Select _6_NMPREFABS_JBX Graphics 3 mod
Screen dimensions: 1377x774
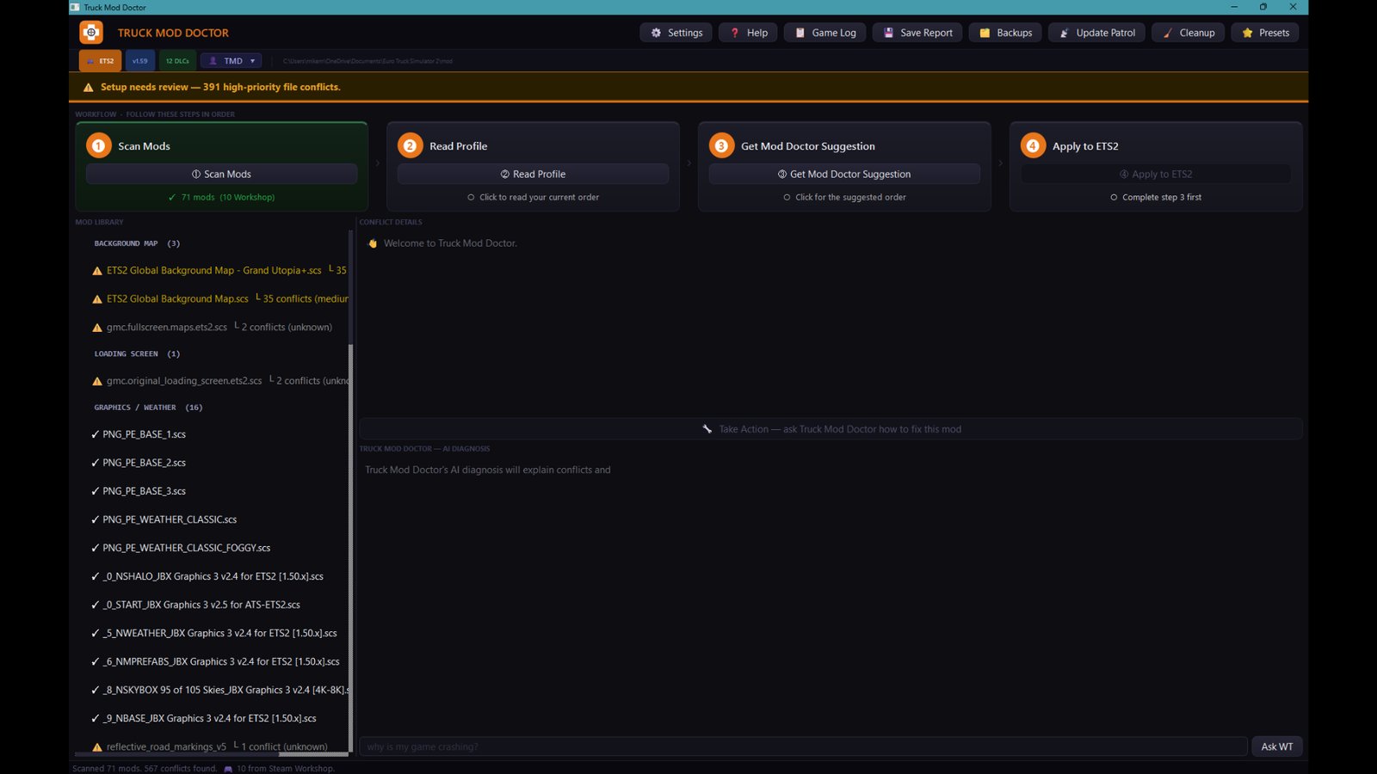tap(219, 661)
